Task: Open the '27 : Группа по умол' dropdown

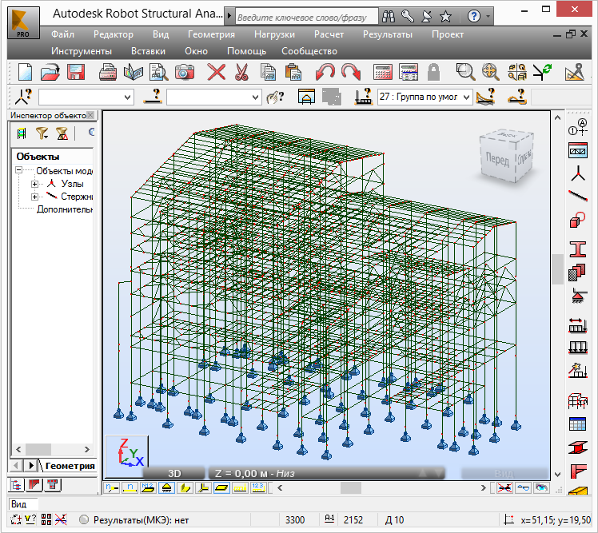Action: pos(464,97)
